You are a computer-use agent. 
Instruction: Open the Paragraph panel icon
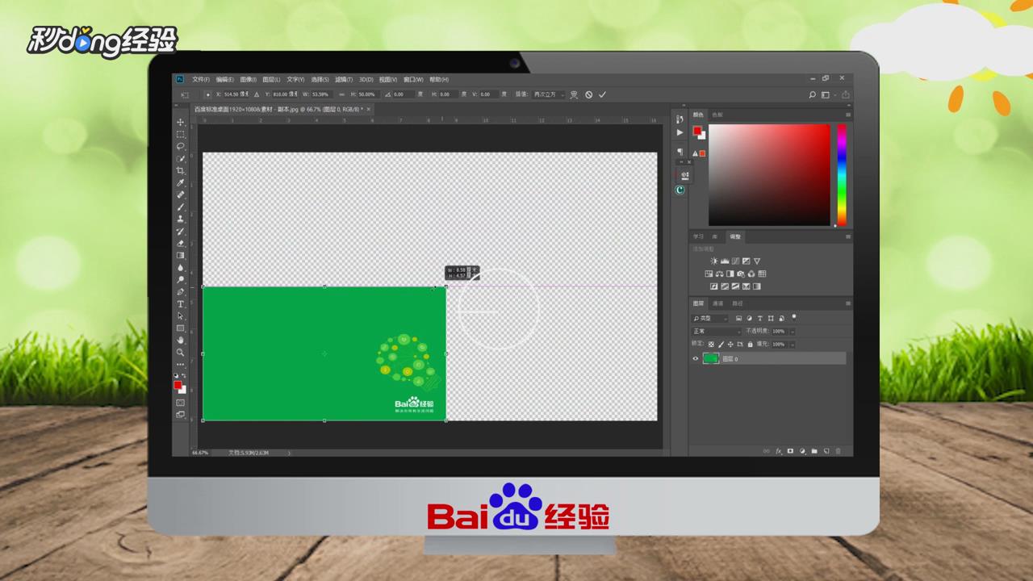click(680, 152)
